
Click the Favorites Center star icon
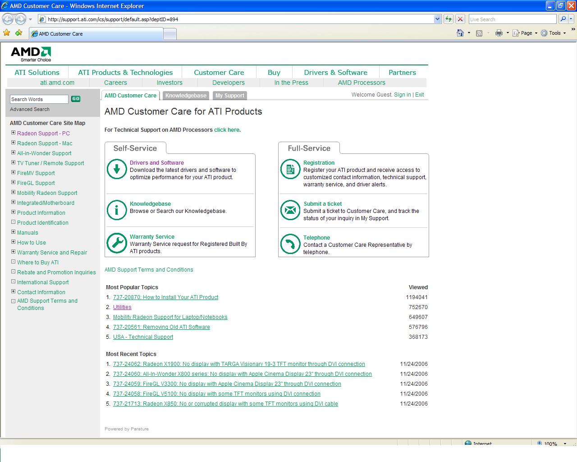click(7, 33)
